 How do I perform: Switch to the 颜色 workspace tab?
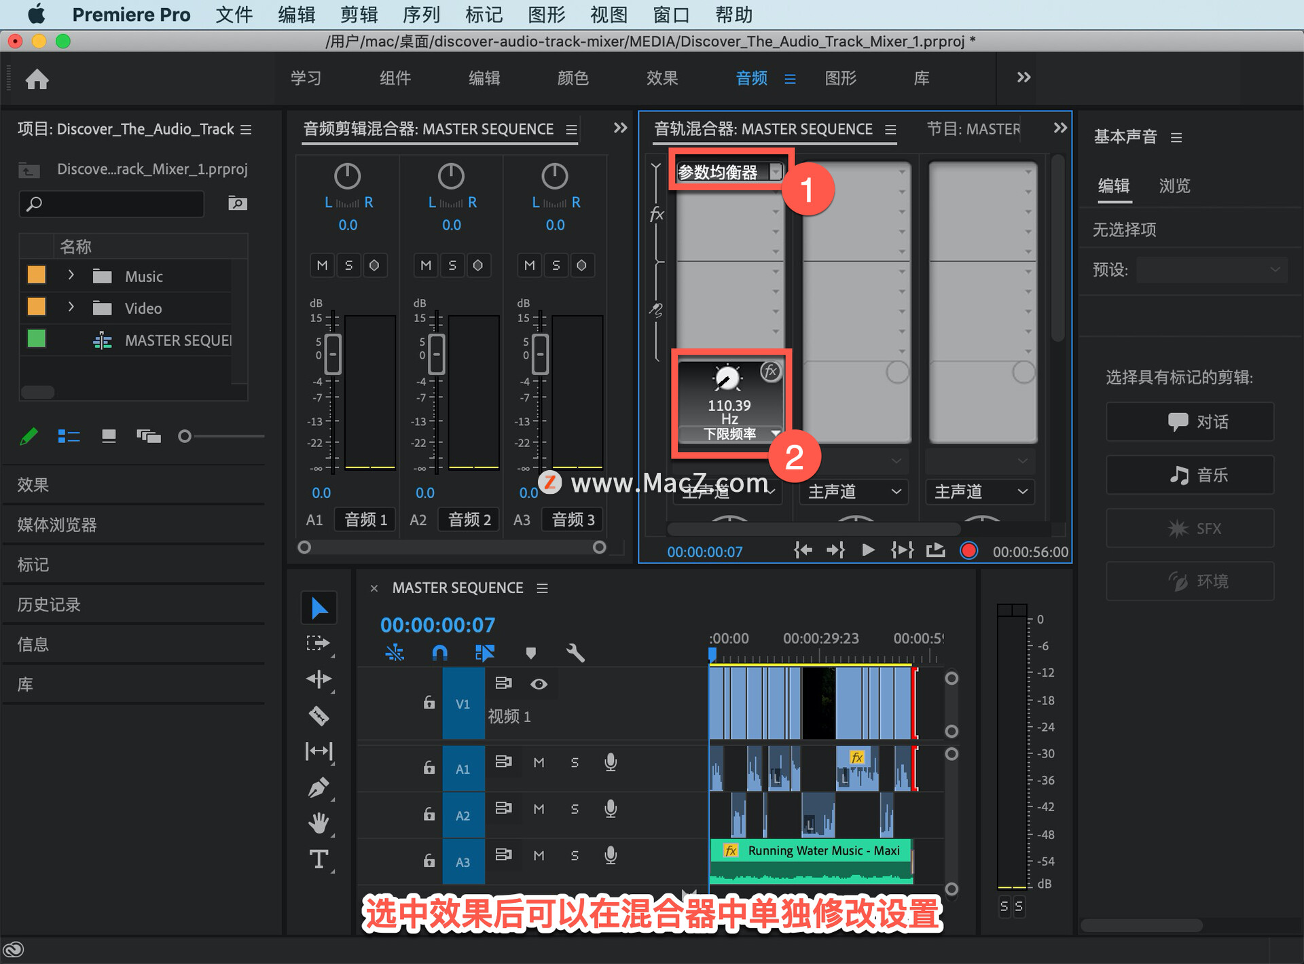573,78
